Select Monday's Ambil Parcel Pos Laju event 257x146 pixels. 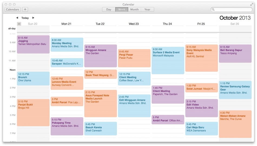point(67,101)
